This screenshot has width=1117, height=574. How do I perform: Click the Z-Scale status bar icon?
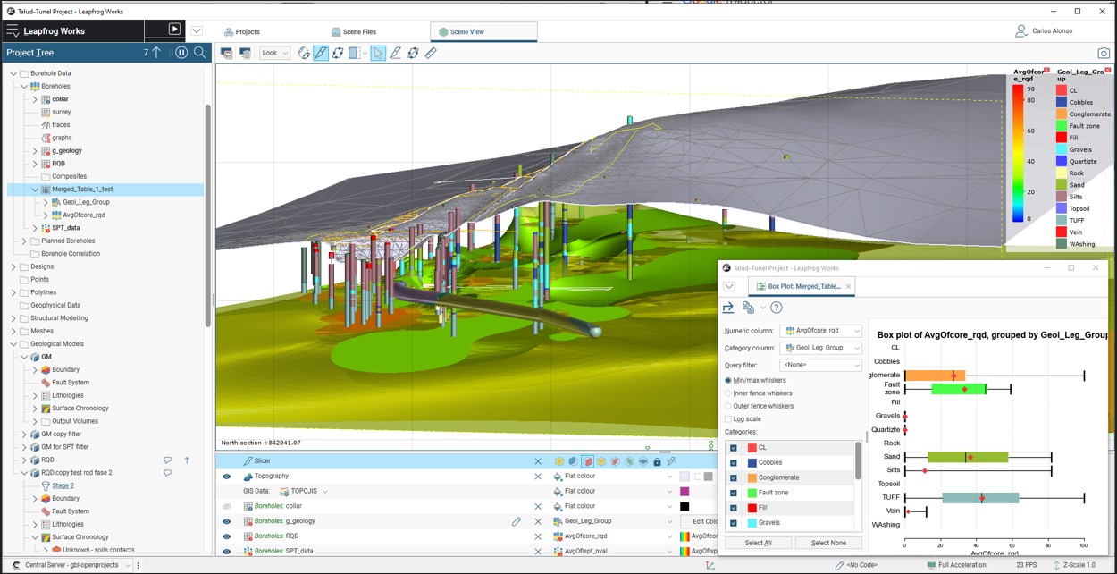pos(1058,565)
